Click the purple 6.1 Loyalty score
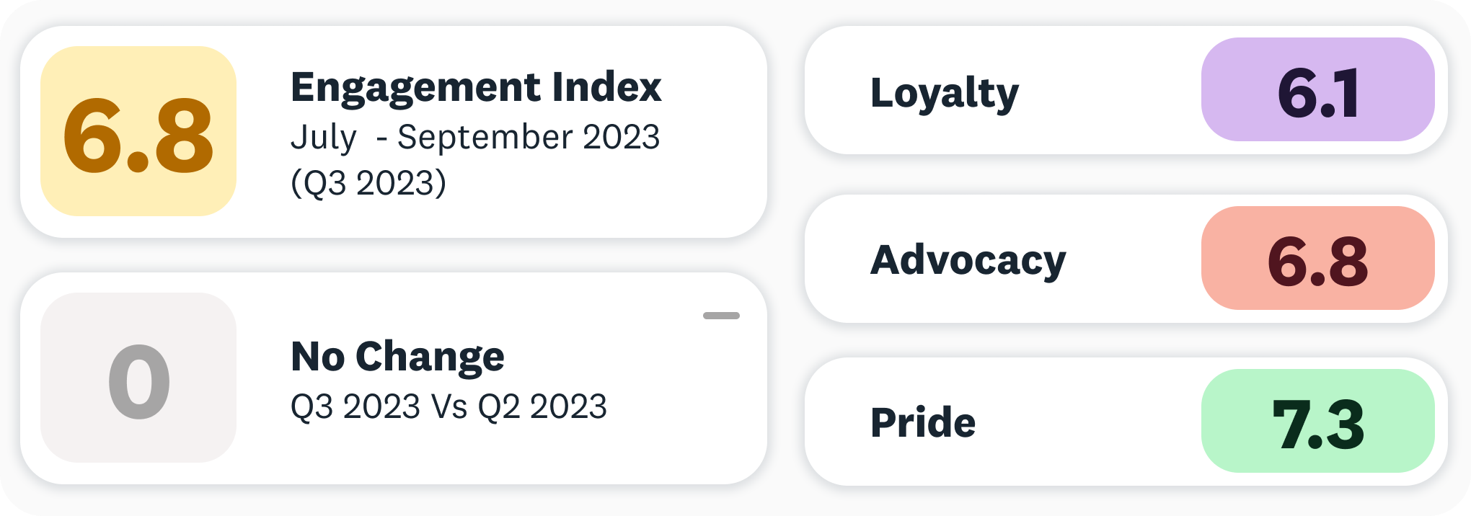Image resolution: width=1471 pixels, height=516 pixels. click(1318, 89)
